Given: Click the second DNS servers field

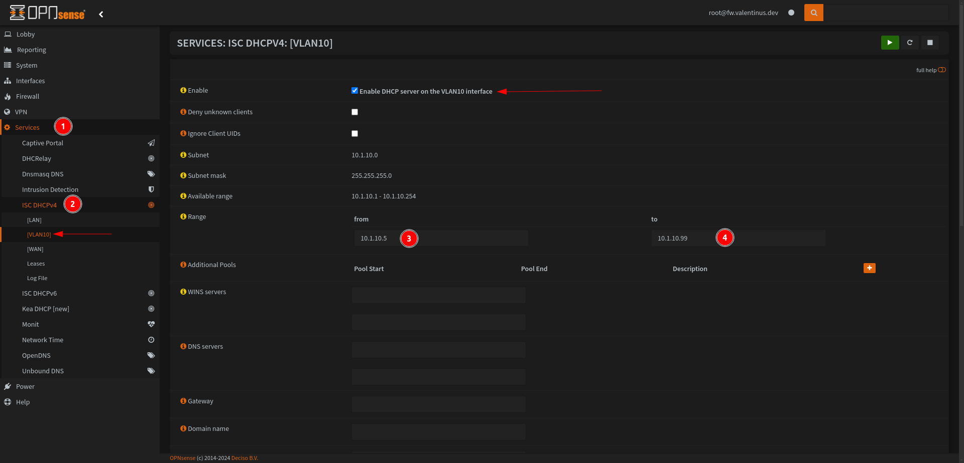Looking at the screenshot, I should [438, 377].
